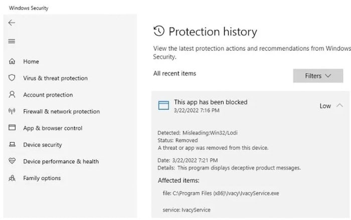This screenshot has width=351, height=220.
Task: Click the window icon for App & browser control
Action: (12, 128)
